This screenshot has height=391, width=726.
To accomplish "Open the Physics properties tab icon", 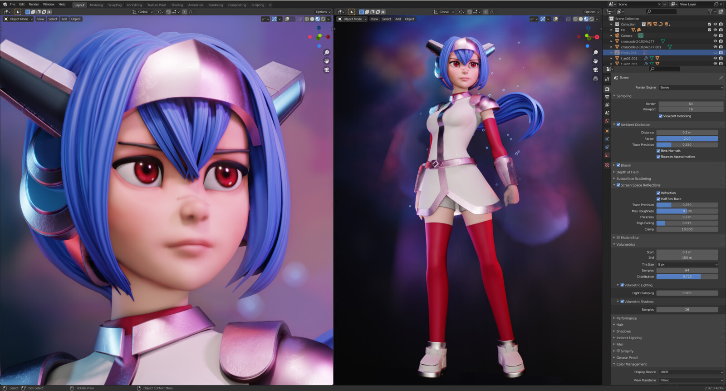I will (607, 139).
